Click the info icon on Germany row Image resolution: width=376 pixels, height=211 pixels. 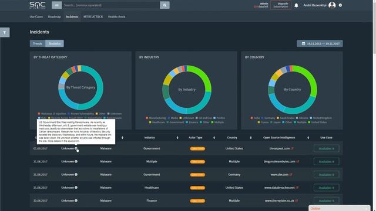[x=76, y=175]
